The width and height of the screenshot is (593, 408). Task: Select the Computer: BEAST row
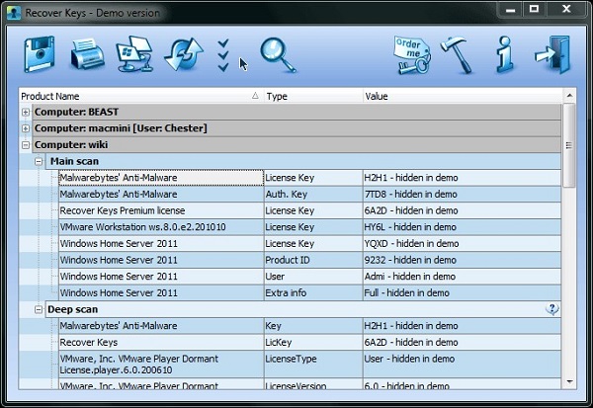296,112
